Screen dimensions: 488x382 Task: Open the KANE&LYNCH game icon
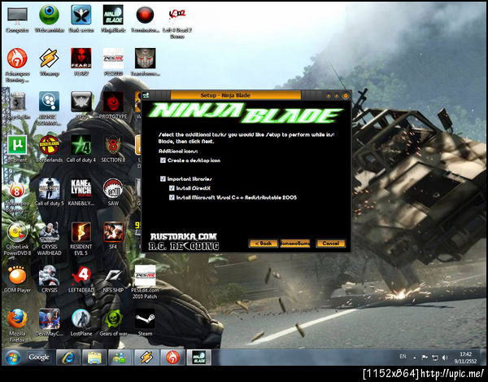[81, 192]
